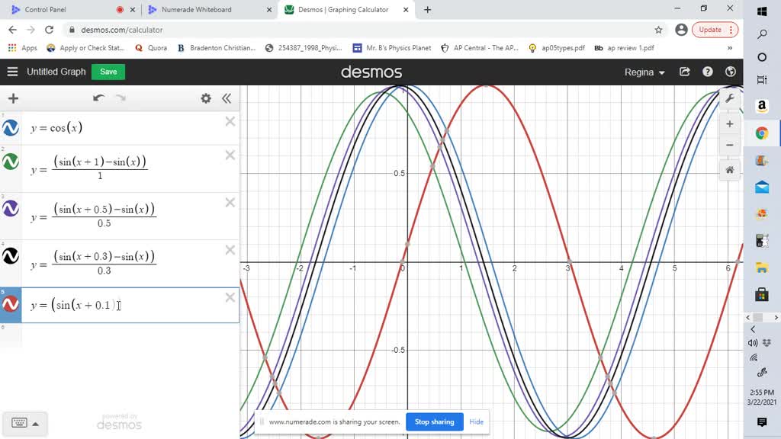Zoom out on the graph
Screen dimensions: 781x439
730,145
